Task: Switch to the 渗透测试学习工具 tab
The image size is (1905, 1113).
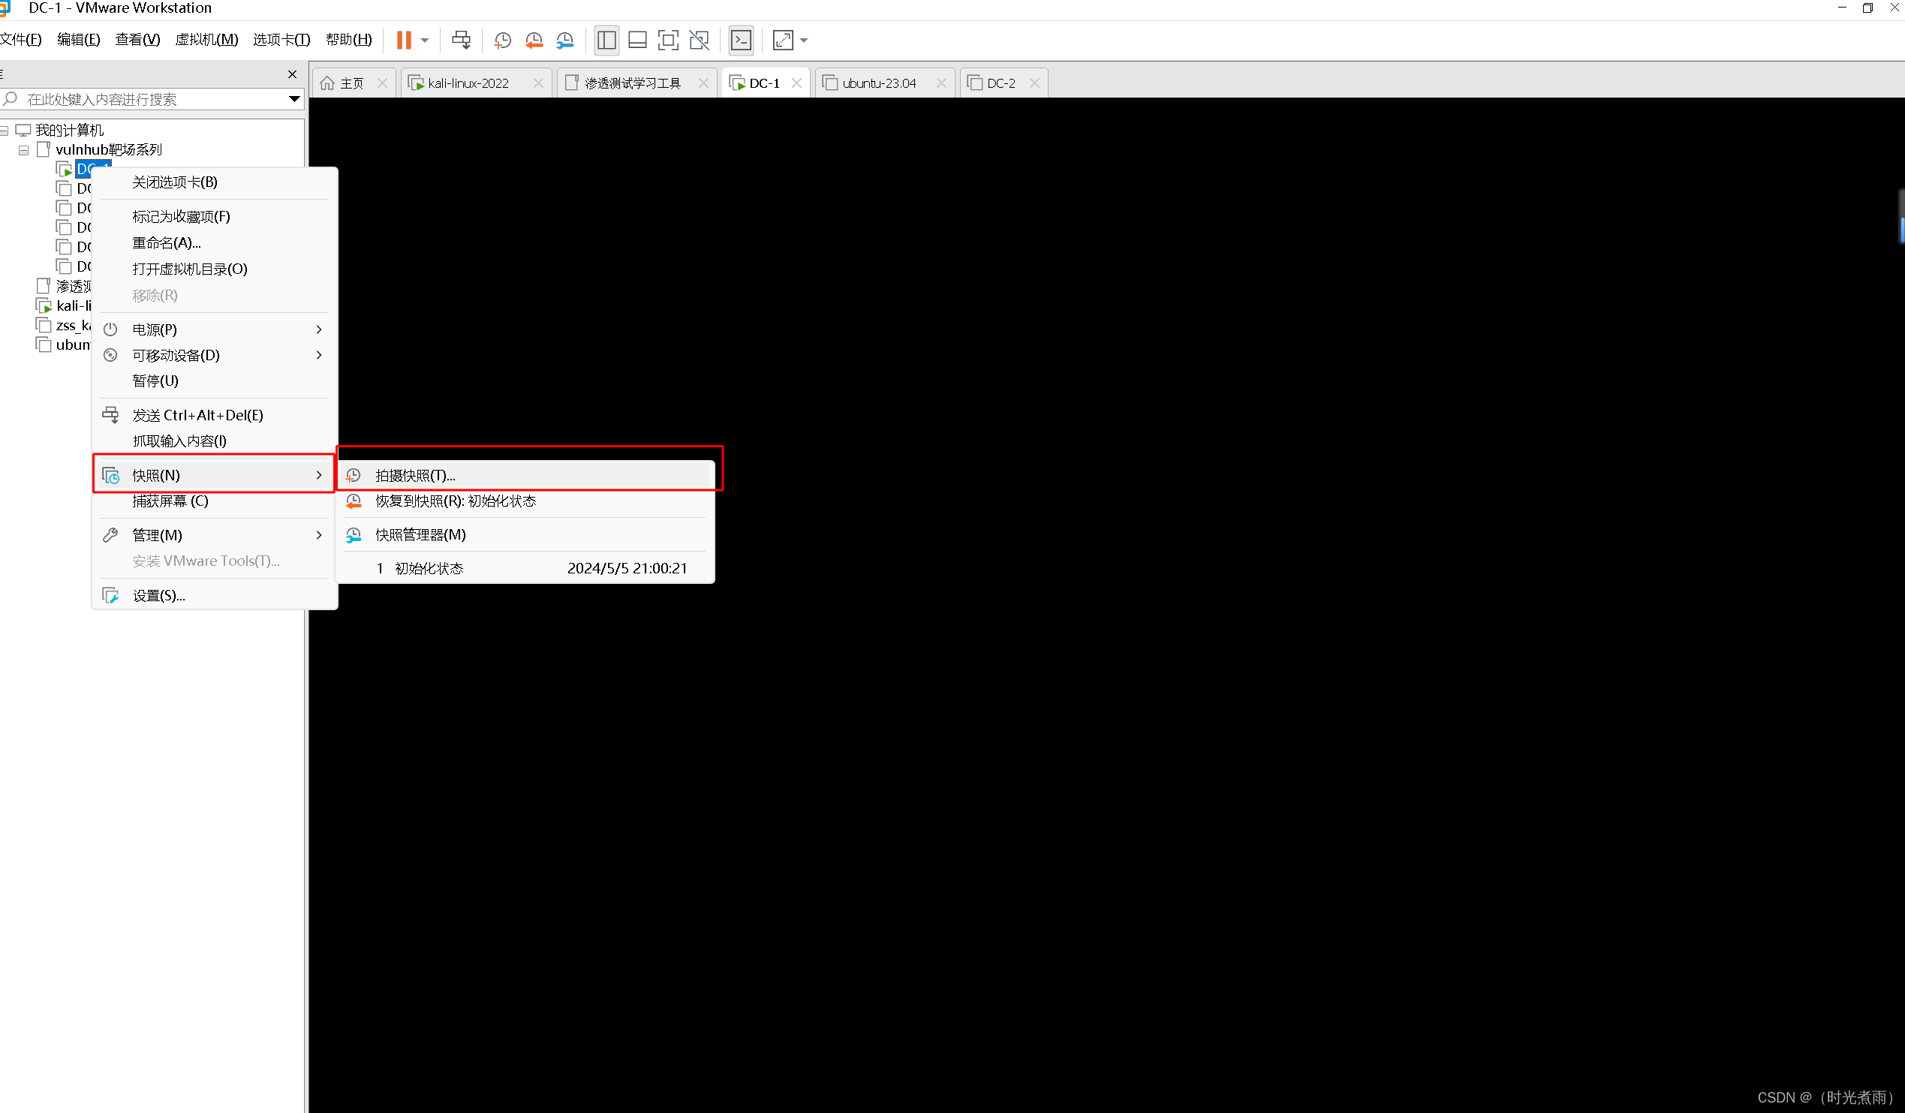Action: pyautogui.click(x=632, y=83)
